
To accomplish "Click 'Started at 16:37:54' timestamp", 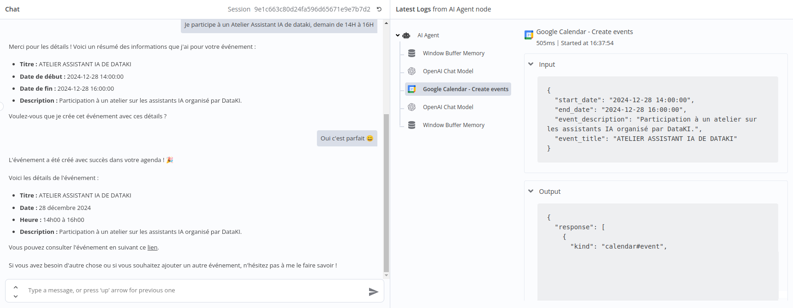I will (587, 43).
